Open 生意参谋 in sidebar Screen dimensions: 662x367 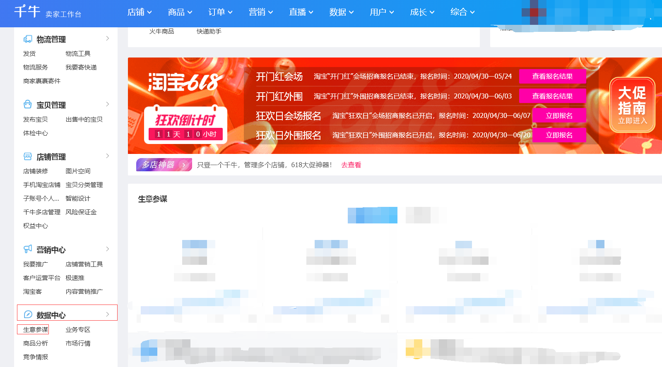[x=36, y=329]
